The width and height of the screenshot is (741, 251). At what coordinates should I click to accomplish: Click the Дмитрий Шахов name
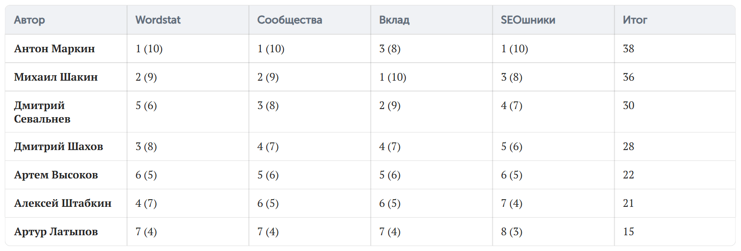point(59,146)
